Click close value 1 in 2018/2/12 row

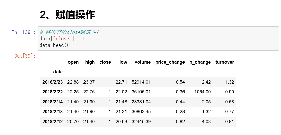click(x=110, y=122)
